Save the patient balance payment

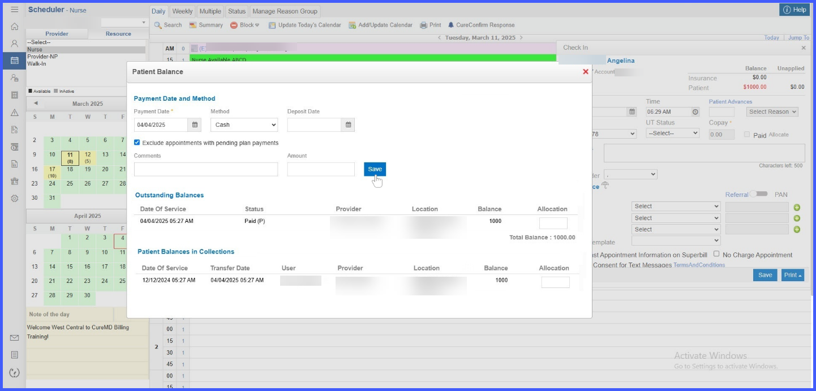(375, 169)
